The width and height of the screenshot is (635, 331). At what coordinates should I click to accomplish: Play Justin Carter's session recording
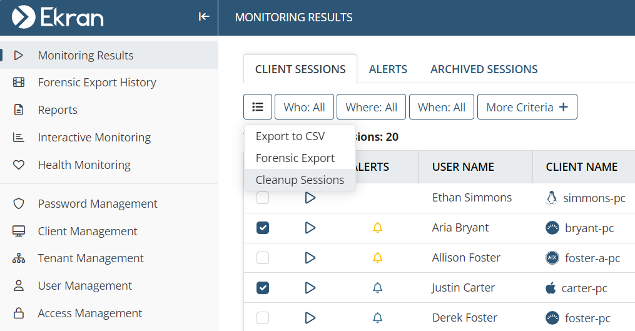pos(310,288)
